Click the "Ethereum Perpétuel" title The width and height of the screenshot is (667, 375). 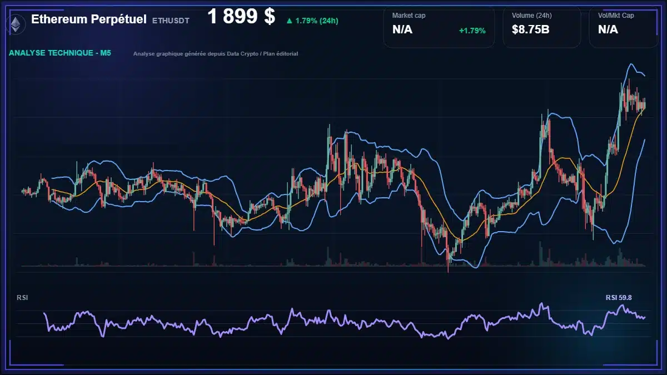[x=88, y=19]
